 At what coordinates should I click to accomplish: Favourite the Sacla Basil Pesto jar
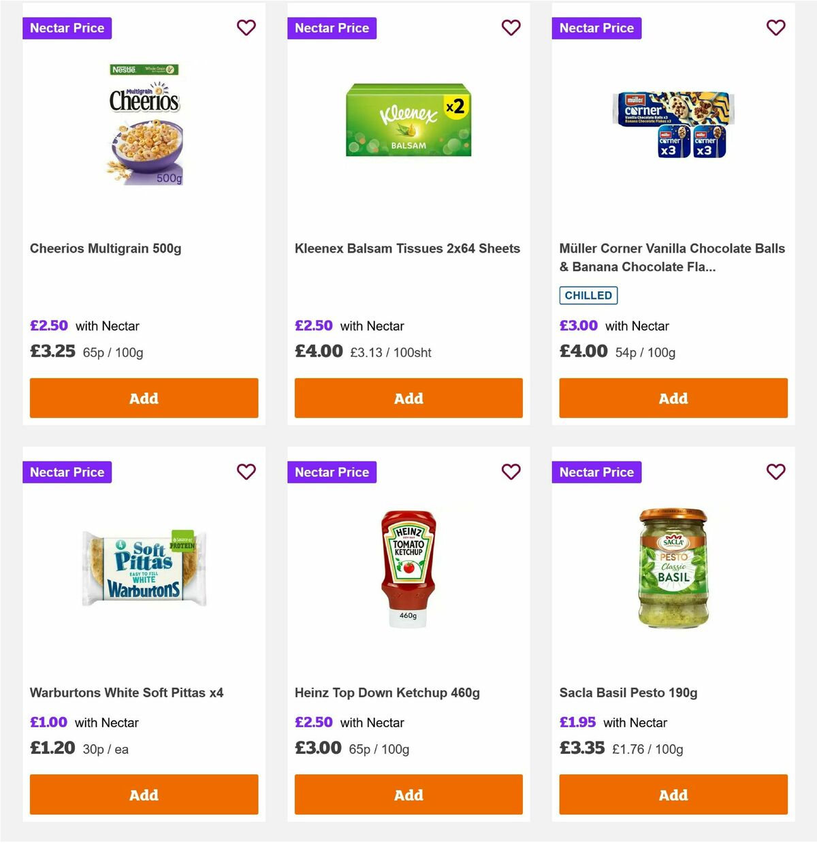tap(775, 472)
